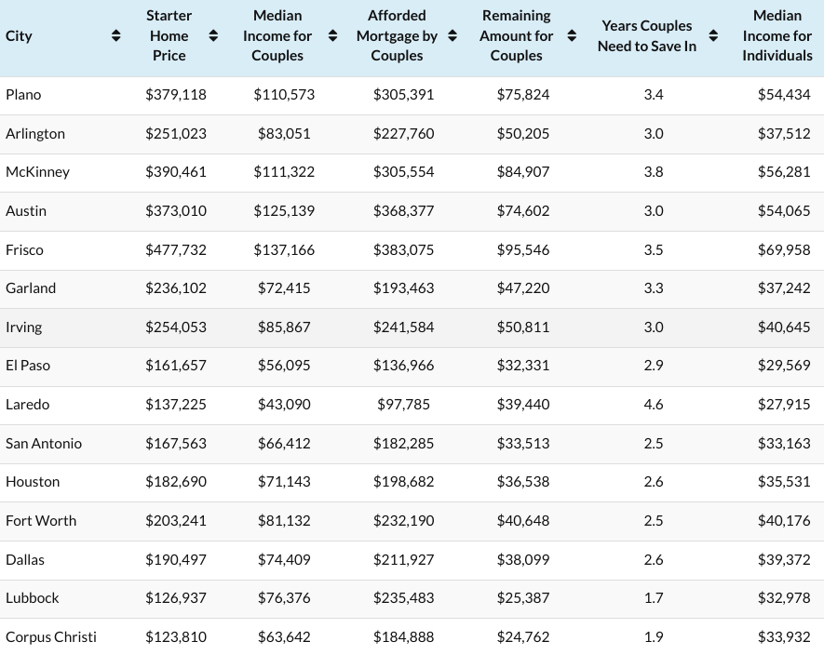Click the City column header text
Image resolution: width=824 pixels, height=655 pixels.
[x=19, y=36]
